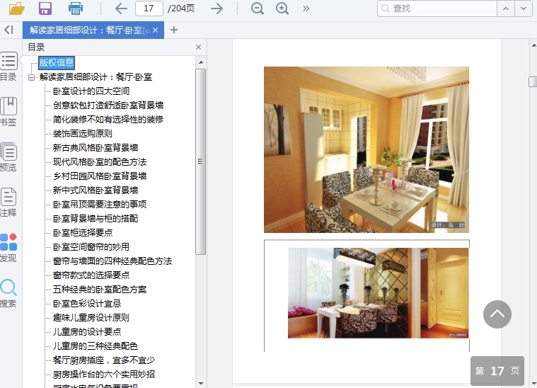The height and width of the screenshot is (388, 537).
Task: Open 窗帘款式的选择要点 chapter
Action: [x=91, y=275]
